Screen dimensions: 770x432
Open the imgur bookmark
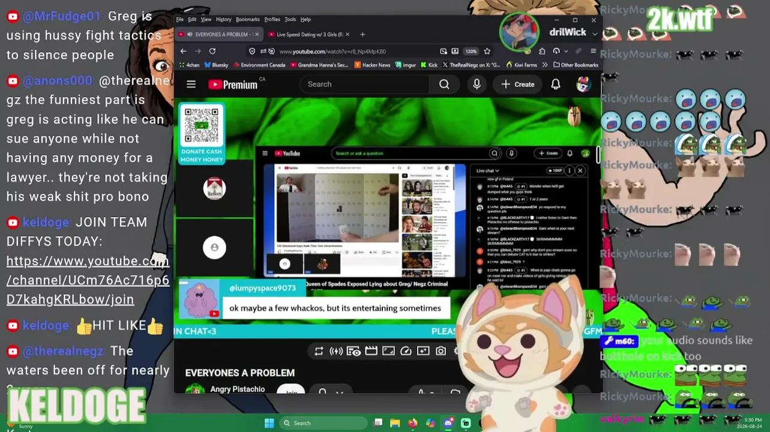point(405,65)
